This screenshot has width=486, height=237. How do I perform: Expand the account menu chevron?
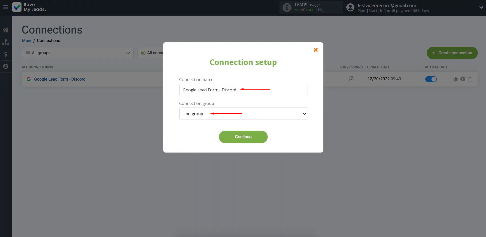coord(481,7)
